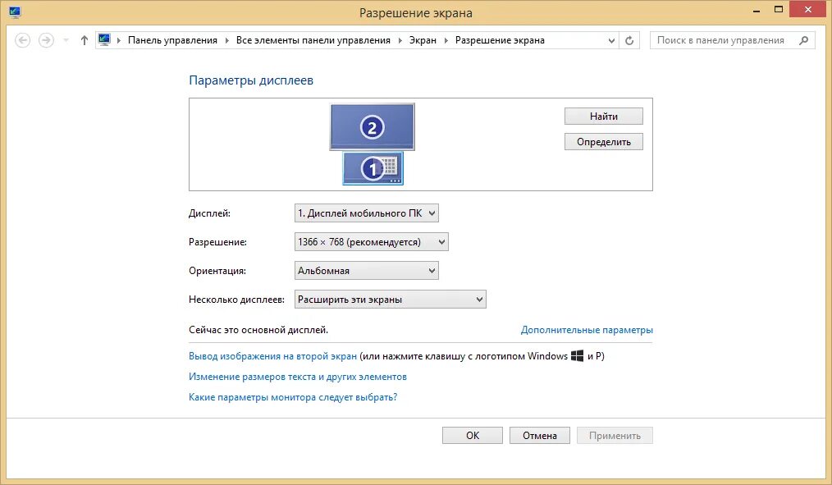
Task: Refresh the page with the refresh icon
Action: (629, 40)
